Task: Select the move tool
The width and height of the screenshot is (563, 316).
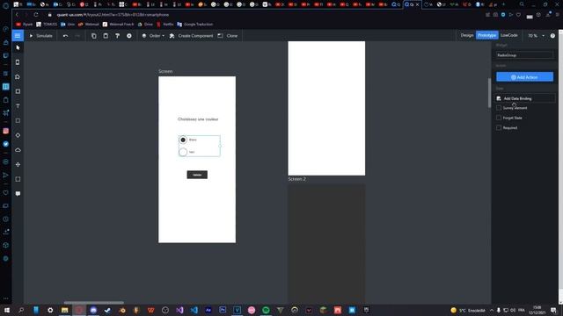Action: (x=18, y=164)
